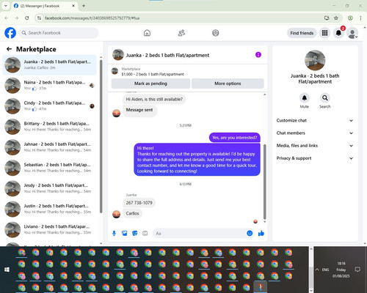Open the $1,000 Marketplace listing link
The width and height of the screenshot is (367, 293).
[153, 74]
